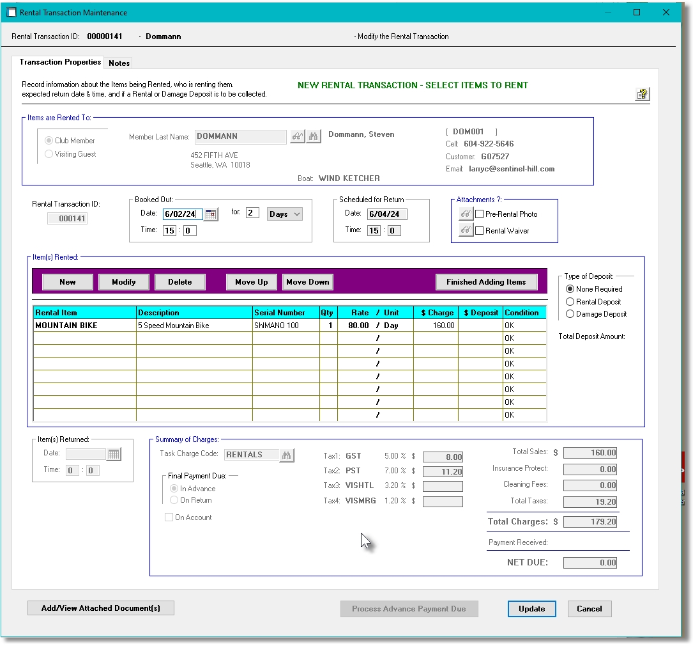Click the Finished Adding Items button

click(487, 281)
